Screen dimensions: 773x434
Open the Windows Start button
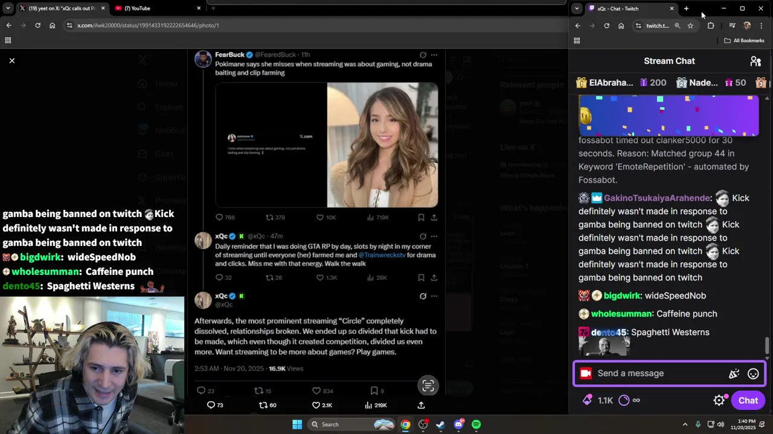pyautogui.click(x=297, y=424)
